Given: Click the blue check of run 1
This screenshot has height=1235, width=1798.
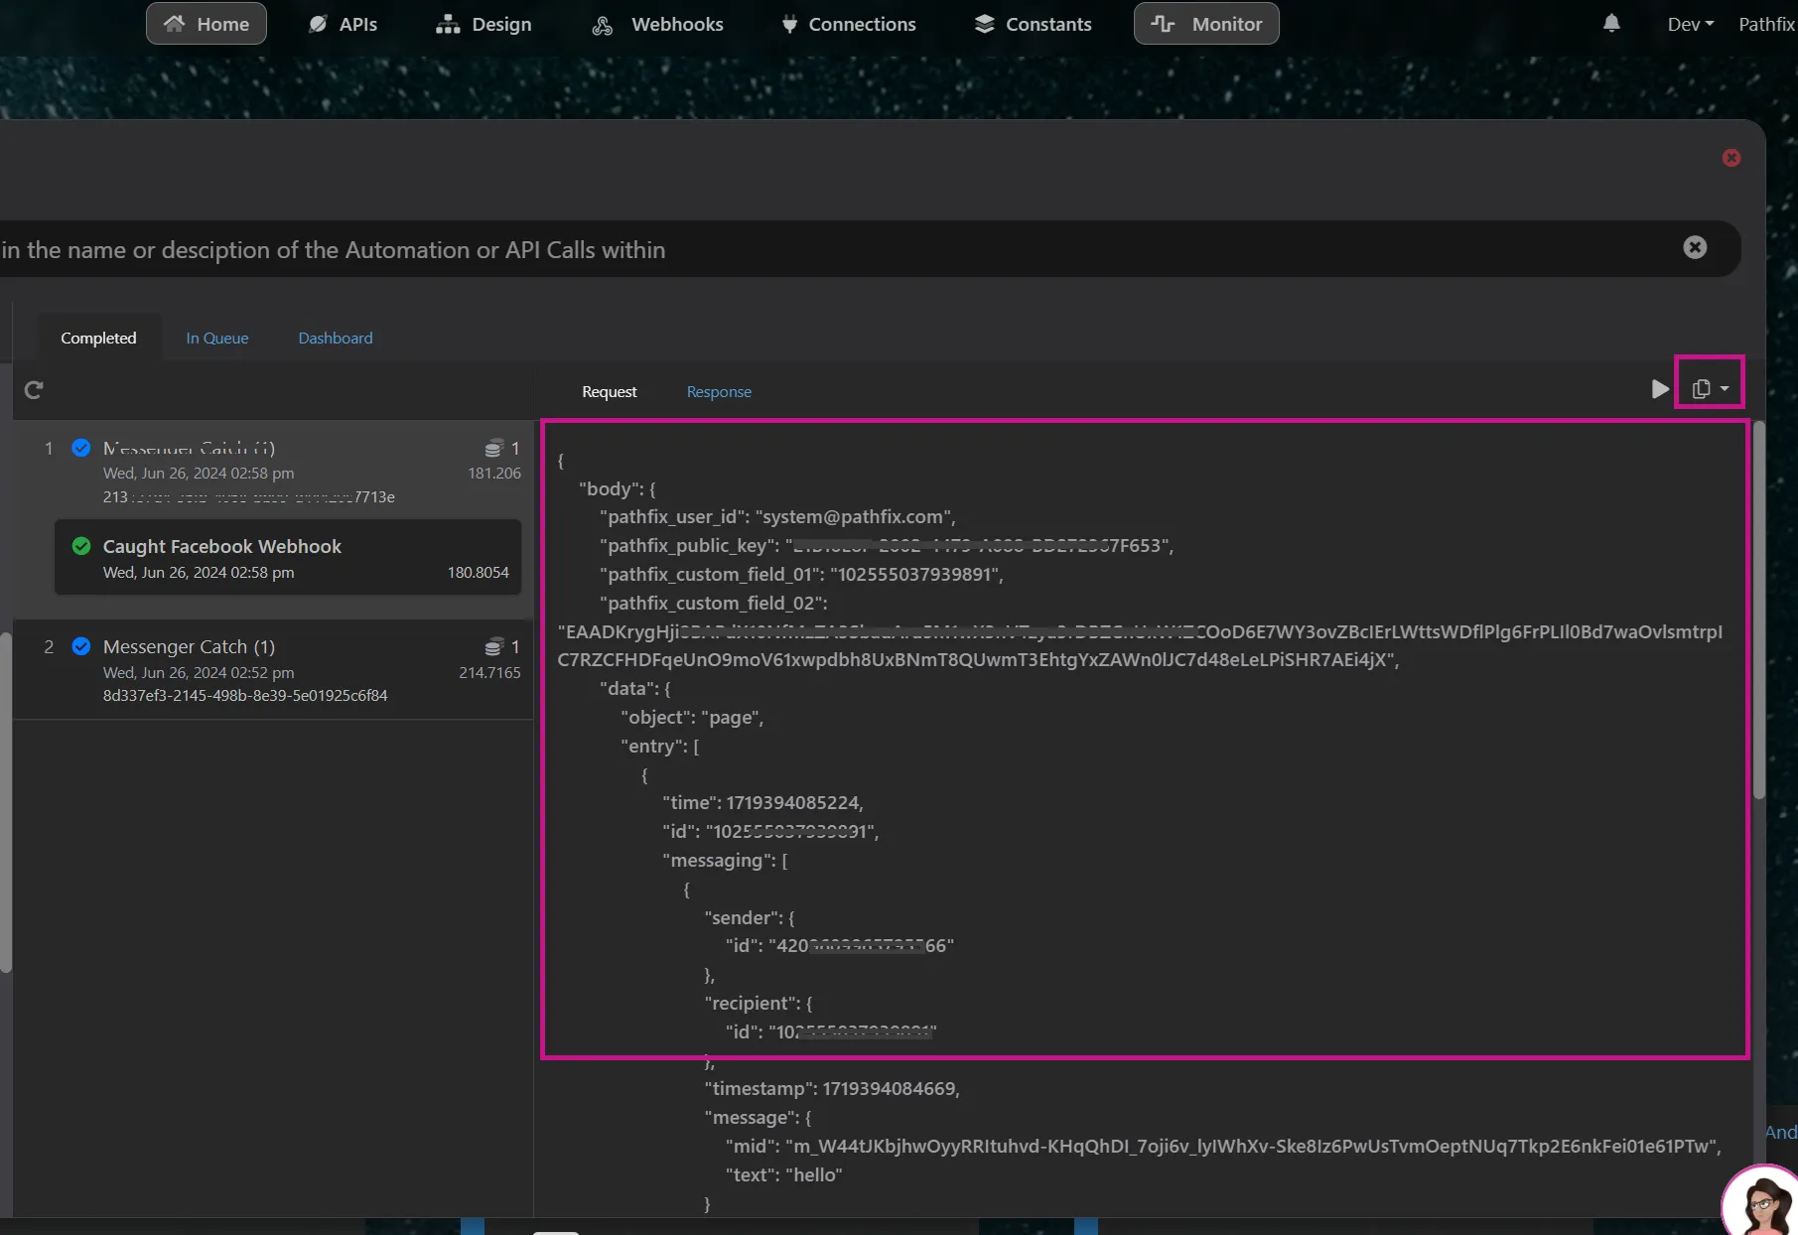Looking at the screenshot, I should point(81,448).
